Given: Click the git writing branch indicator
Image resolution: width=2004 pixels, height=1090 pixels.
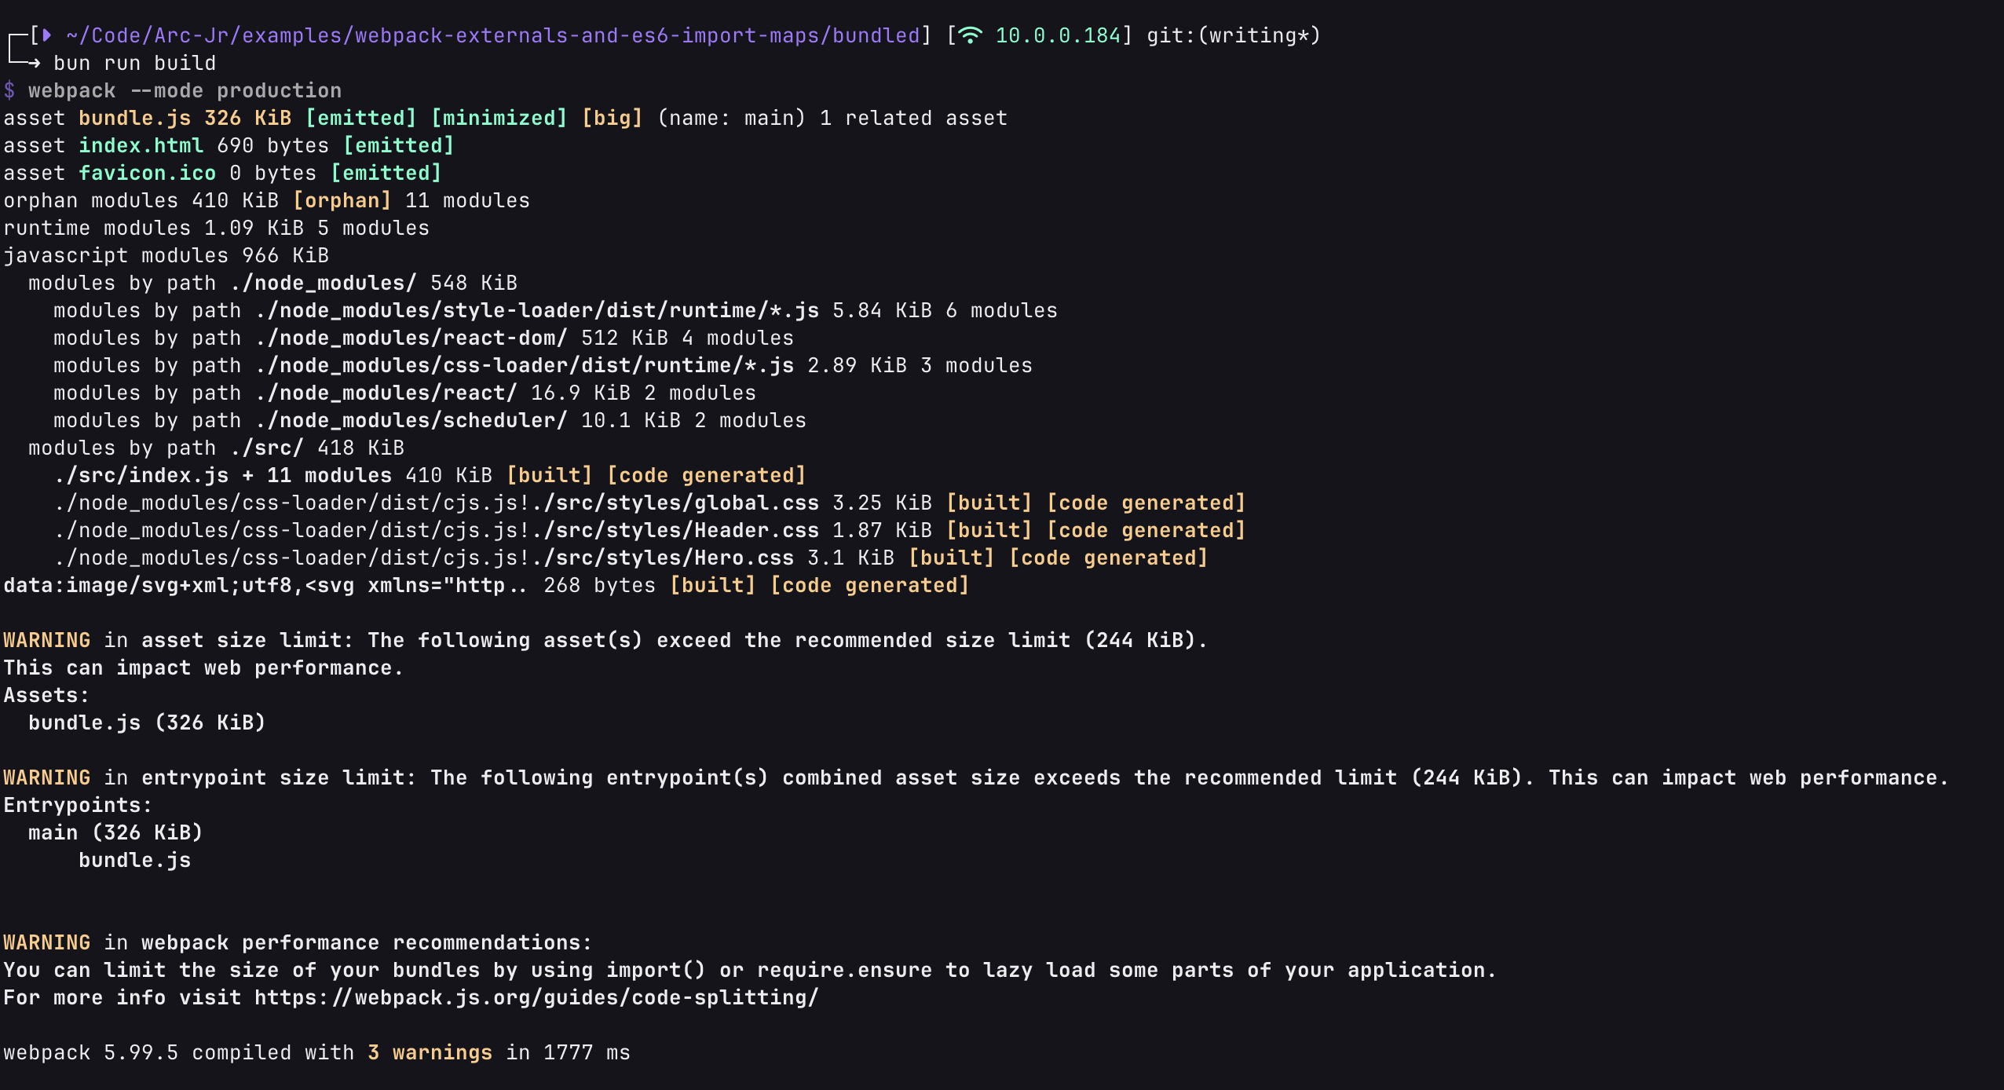Looking at the screenshot, I should 1233,35.
